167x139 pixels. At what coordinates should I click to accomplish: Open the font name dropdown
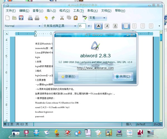tap(60, 26)
